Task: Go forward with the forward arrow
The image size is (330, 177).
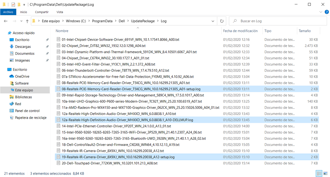Action: tap(15, 21)
